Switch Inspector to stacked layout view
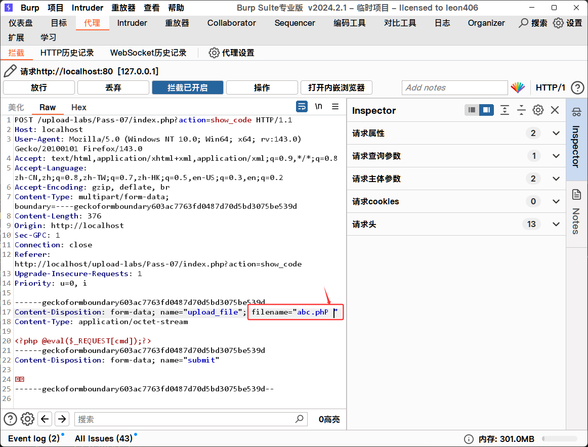The height and width of the screenshot is (447, 588). coord(472,110)
